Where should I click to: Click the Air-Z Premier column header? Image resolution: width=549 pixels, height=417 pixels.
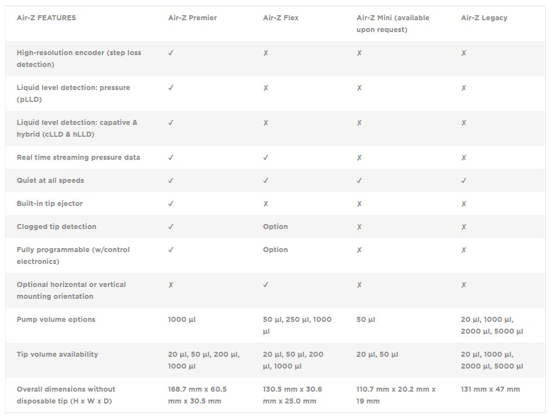tap(192, 18)
